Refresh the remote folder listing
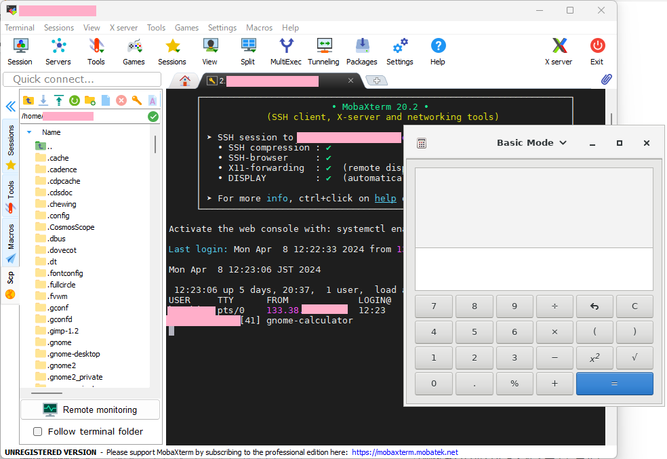This screenshot has height=459, width=667. [x=75, y=100]
